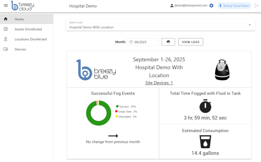
Task: Click the '14.4 gallons' value
Action: [x=205, y=153]
